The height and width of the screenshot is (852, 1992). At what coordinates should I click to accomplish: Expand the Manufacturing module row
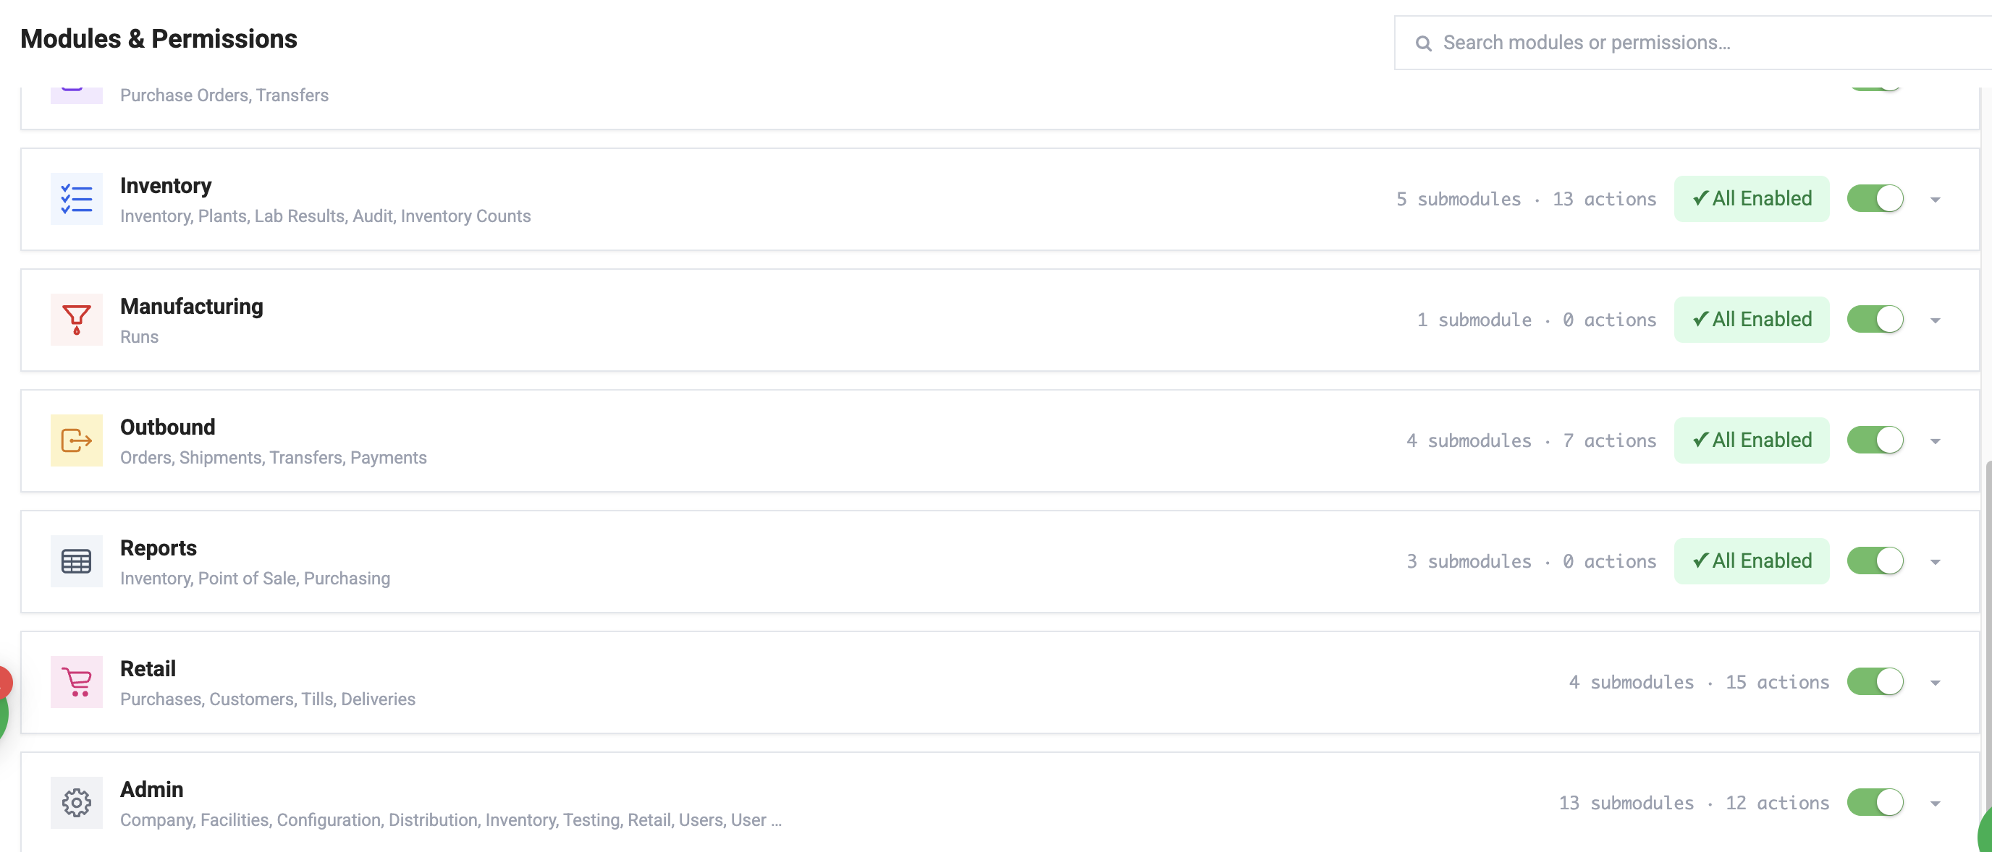pyautogui.click(x=1935, y=320)
